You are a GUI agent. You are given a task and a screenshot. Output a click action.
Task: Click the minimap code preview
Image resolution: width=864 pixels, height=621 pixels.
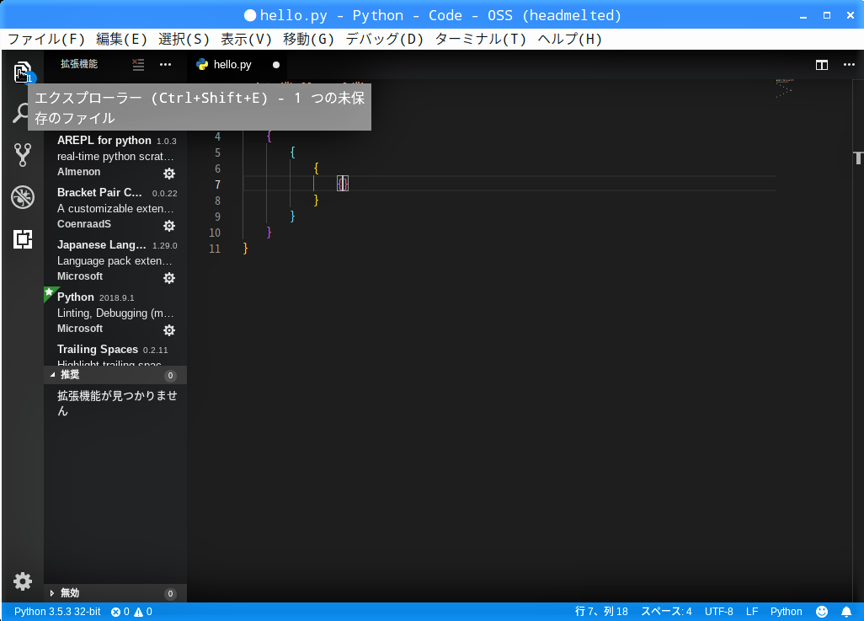click(784, 89)
